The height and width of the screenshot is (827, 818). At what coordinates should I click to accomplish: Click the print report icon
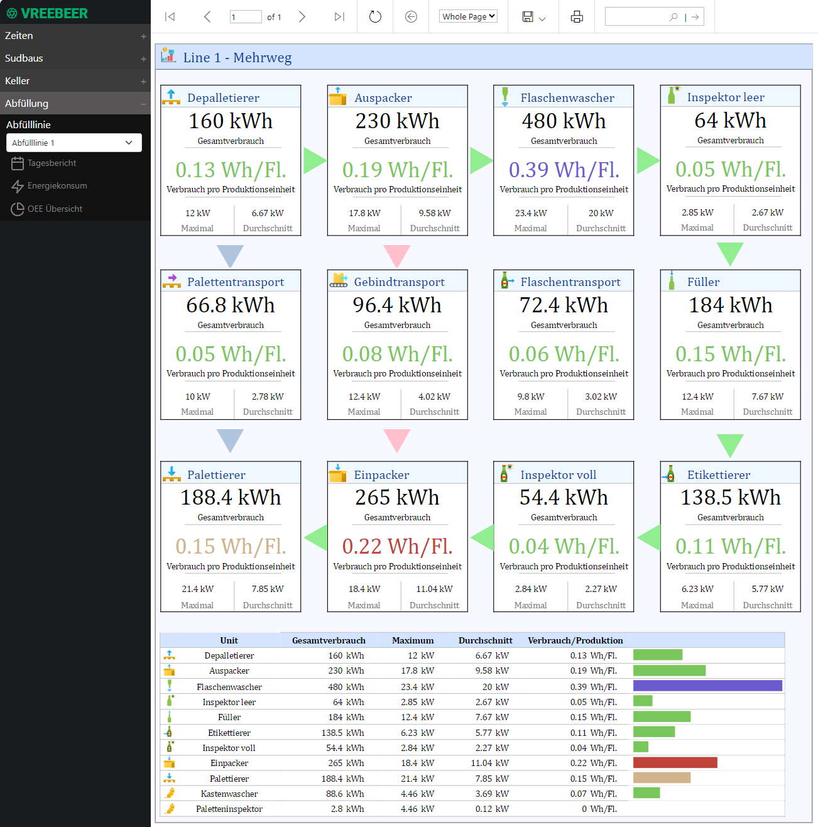coord(577,17)
